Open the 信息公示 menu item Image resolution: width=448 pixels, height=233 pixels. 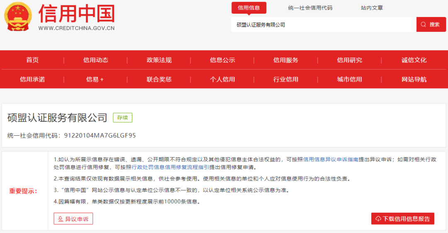click(x=222, y=60)
